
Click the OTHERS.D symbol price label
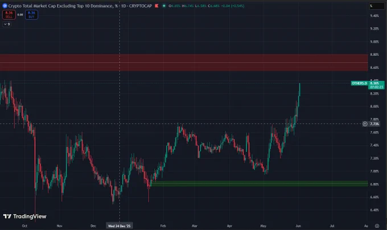tap(359, 84)
